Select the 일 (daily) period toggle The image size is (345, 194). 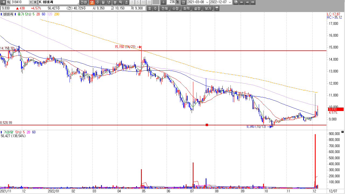[x=92, y=2]
